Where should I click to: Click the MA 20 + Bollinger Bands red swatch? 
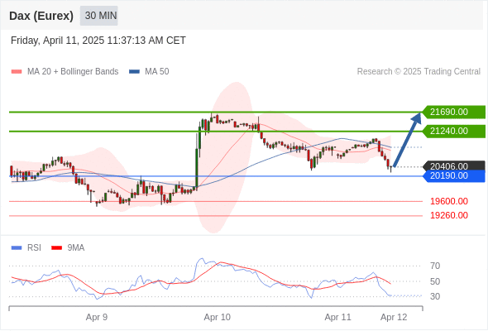point(17,72)
